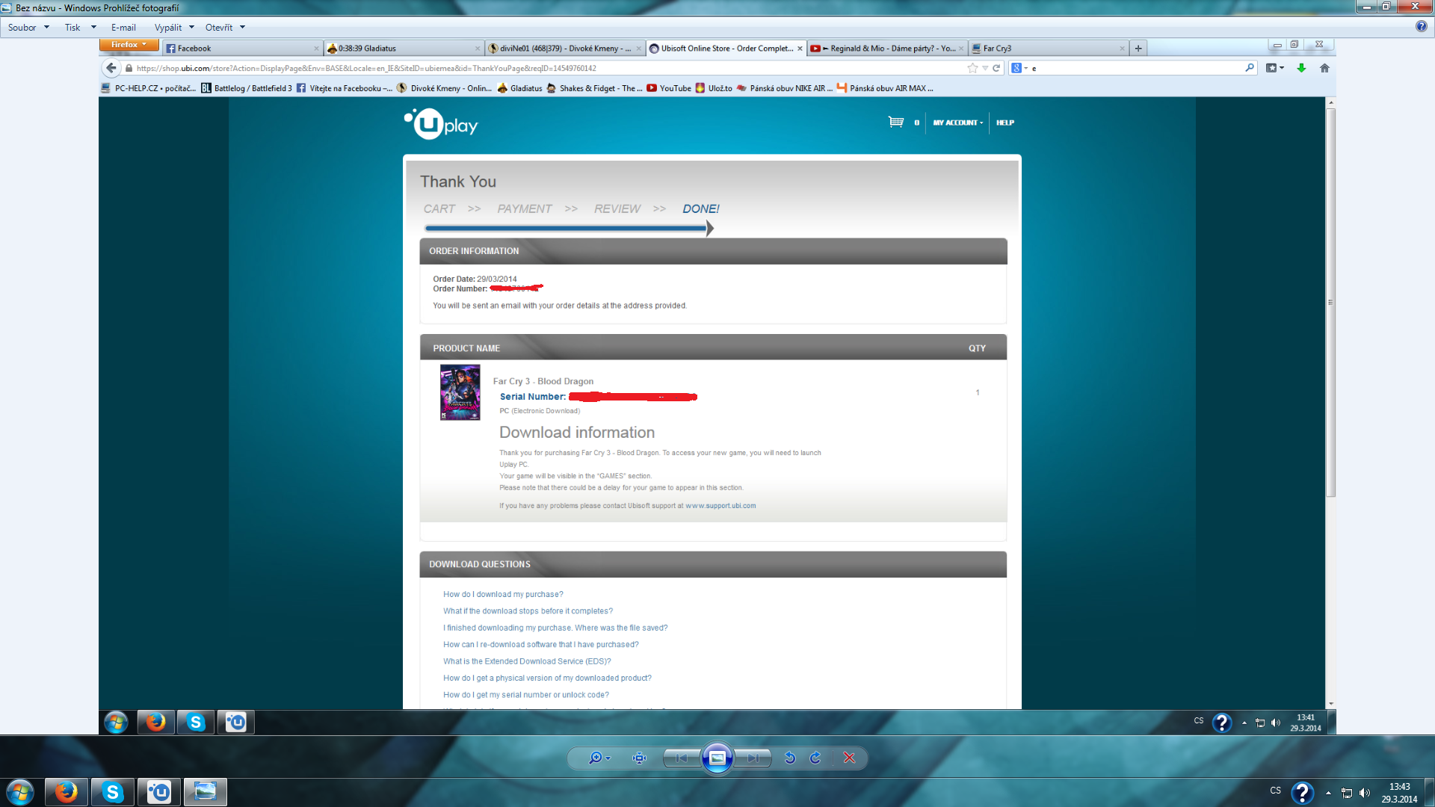The height and width of the screenshot is (807, 1435).
Task: Rotate the photo counterclockwise
Action: [x=790, y=758]
